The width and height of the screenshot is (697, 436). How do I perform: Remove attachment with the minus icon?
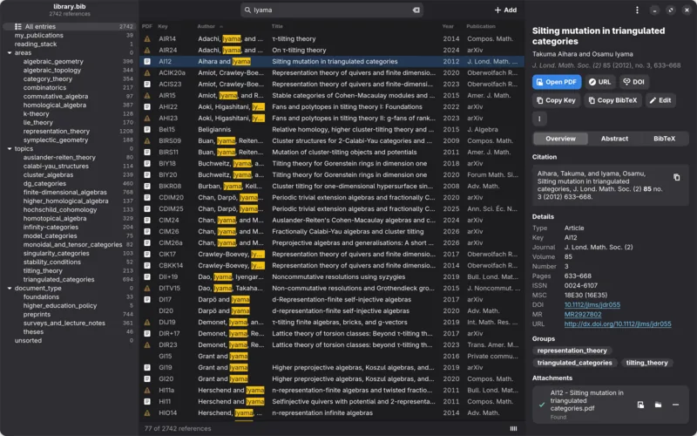click(x=676, y=405)
